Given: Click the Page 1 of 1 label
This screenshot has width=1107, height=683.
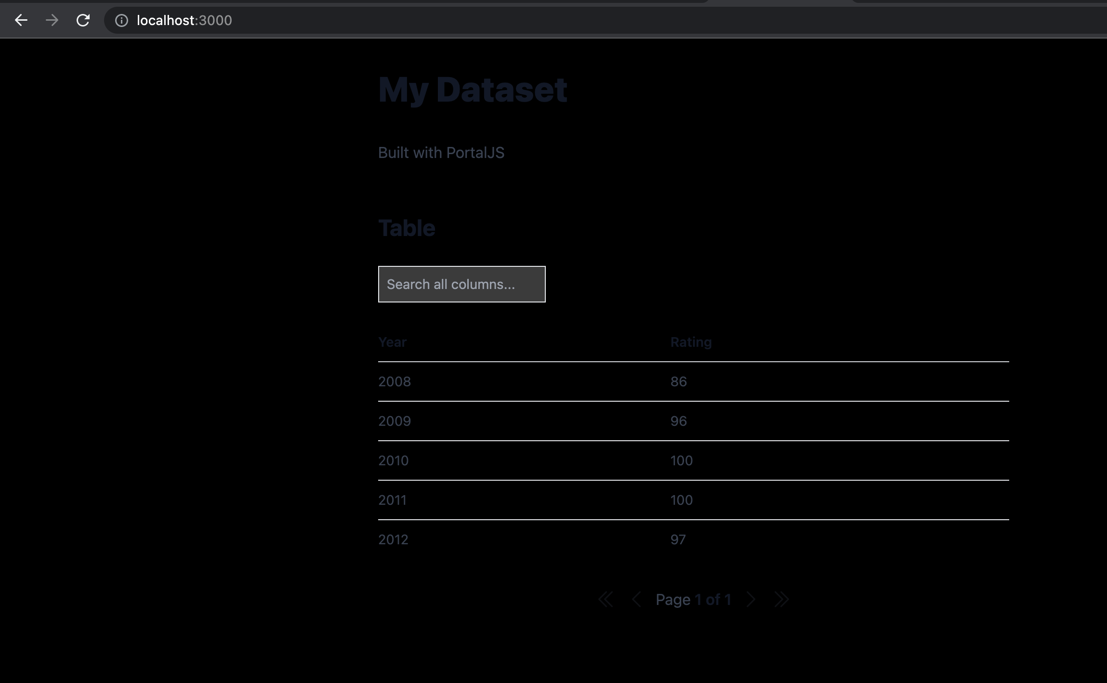Looking at the screenshot, I should [x=693, y=600].
